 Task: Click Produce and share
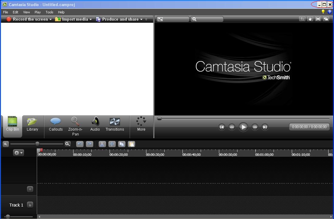point(117,19)
